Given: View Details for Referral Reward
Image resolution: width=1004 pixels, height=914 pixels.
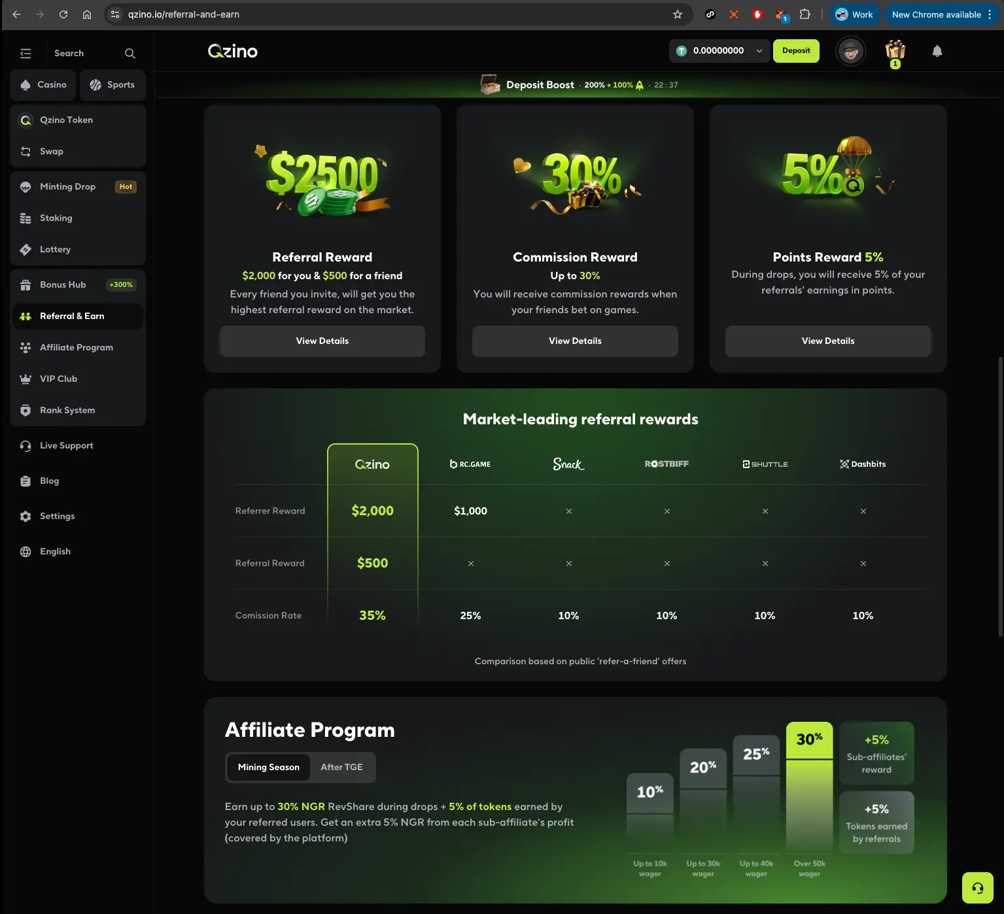Looking at the screenshot, I should [x=322, y=341].
